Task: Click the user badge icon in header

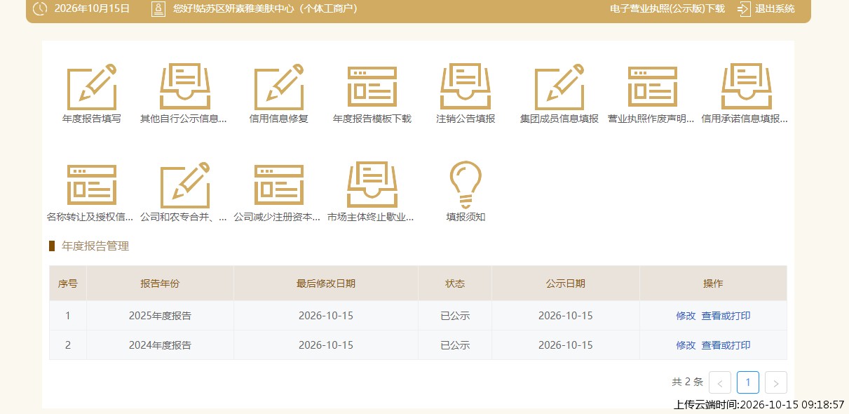Action: (158, 9)
